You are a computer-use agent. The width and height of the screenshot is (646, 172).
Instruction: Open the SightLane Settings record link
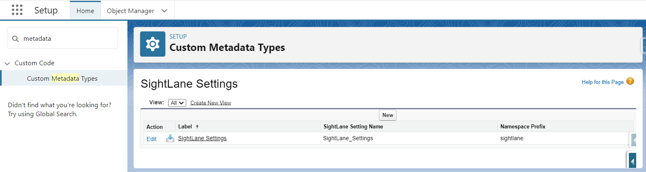202,138
